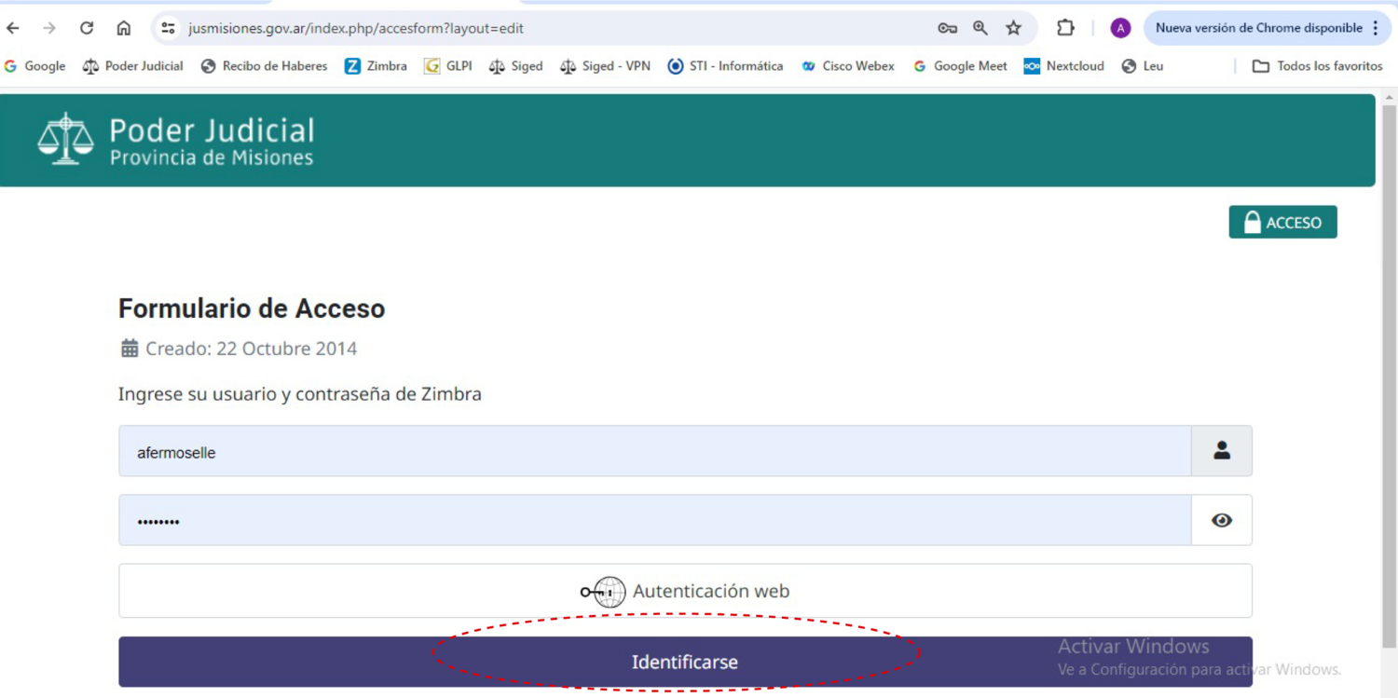The width and height of the screenshot is (1398, 698).
Task: Click 'Creado: 22 Octubre 2014' text
Action: 251,349
